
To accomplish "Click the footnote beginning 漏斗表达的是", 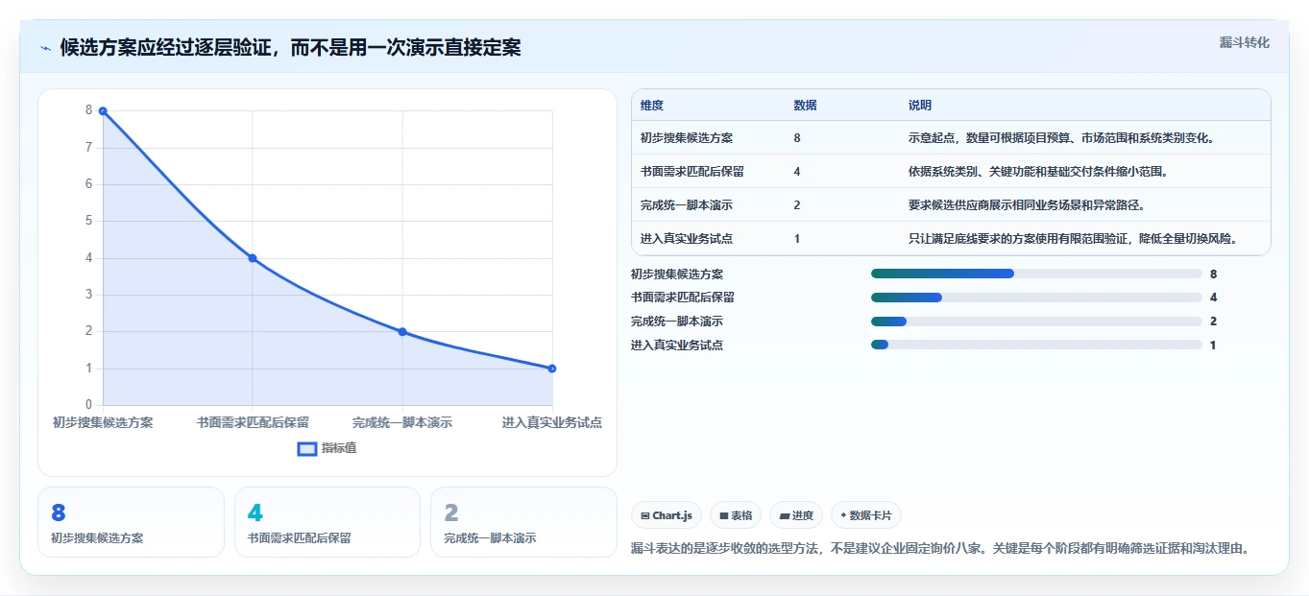I will coord(940,549).
